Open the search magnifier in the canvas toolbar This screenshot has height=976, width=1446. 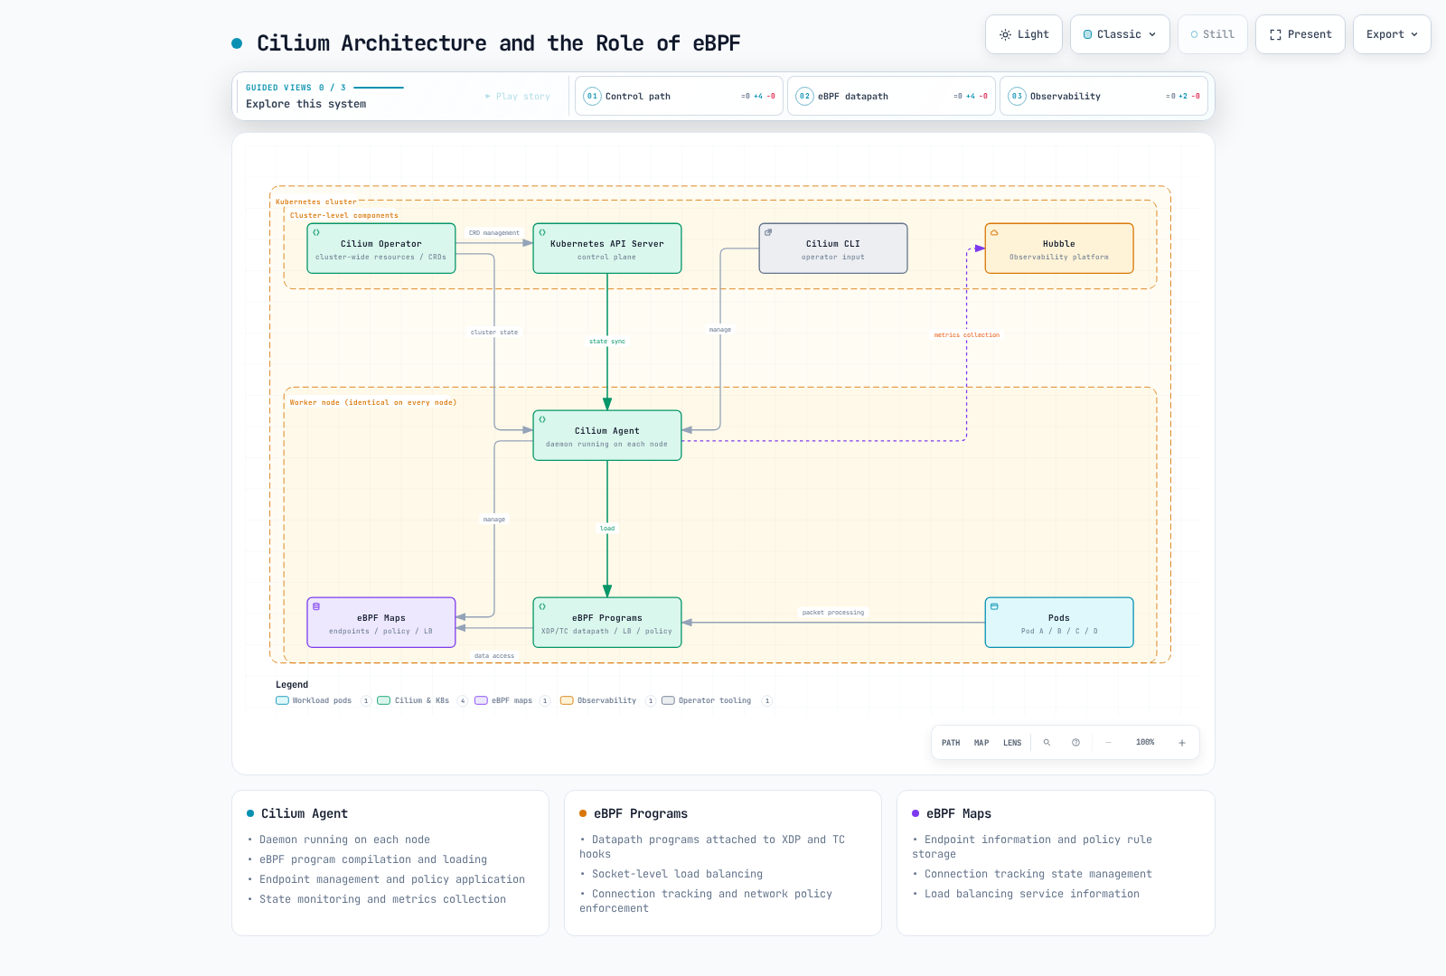tap(1047, 743)
